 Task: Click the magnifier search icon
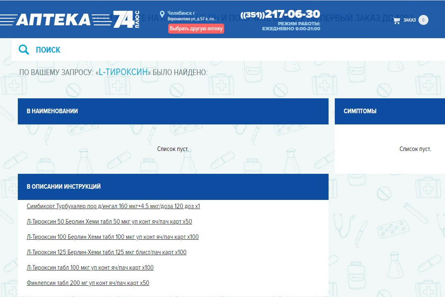point(24,49)
